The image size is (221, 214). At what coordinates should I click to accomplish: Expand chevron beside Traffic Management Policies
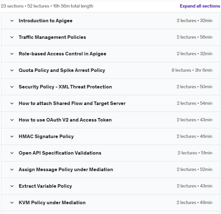[x=12, y=37]
